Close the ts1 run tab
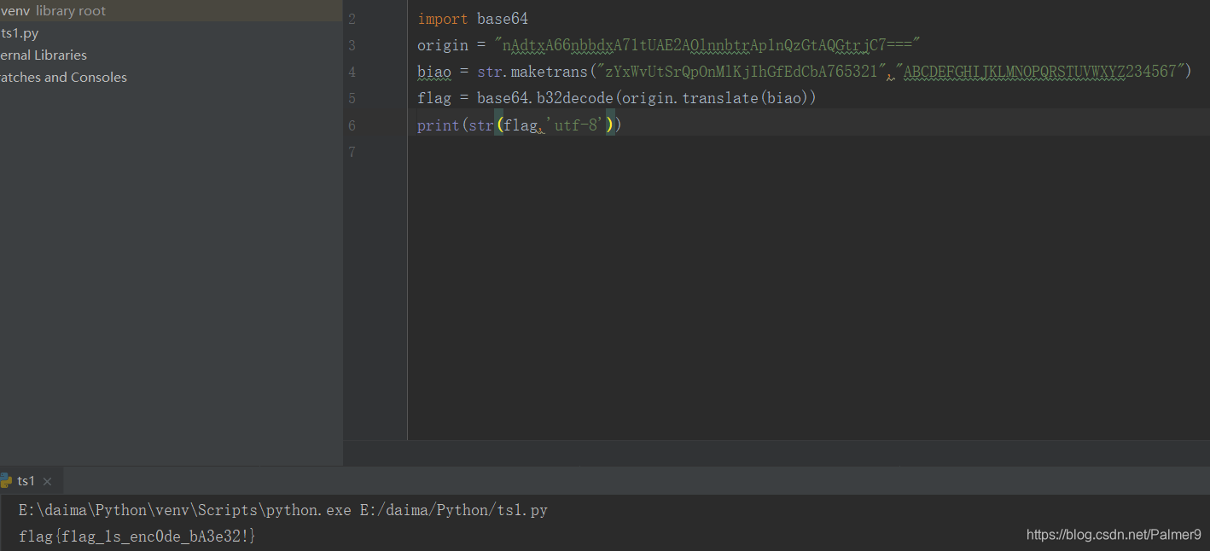The image size is (1210, 551). 48,482
